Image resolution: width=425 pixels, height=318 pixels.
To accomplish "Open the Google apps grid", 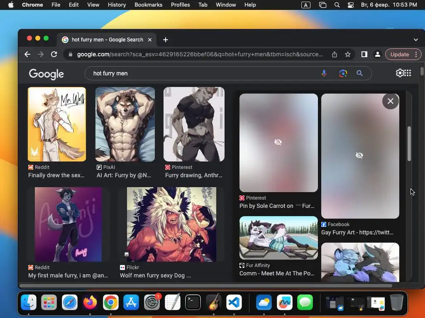I will coord(408,73).
